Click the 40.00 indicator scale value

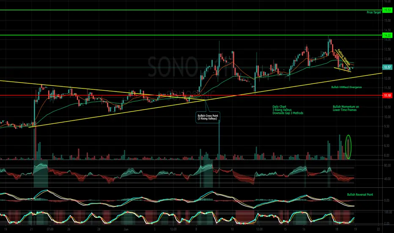click(388, 179)
